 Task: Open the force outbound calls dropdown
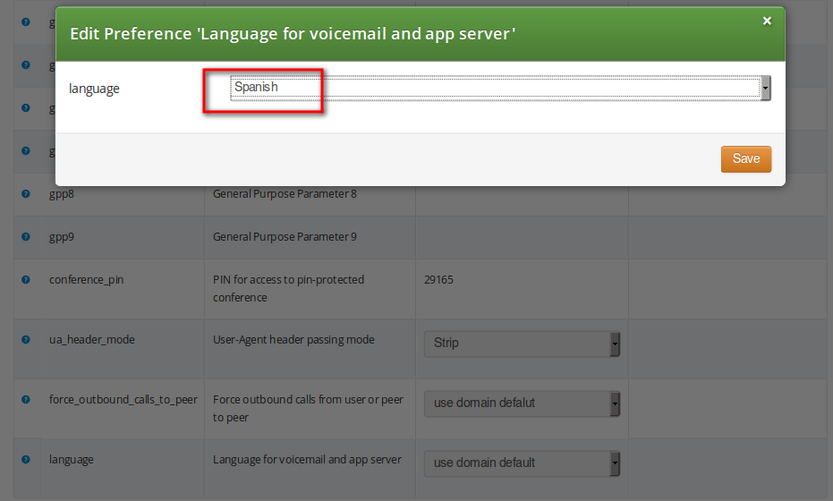pyautogui.click(x=522, y=403)
